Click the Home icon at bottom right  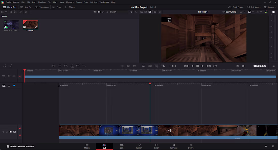pos(266,146)
